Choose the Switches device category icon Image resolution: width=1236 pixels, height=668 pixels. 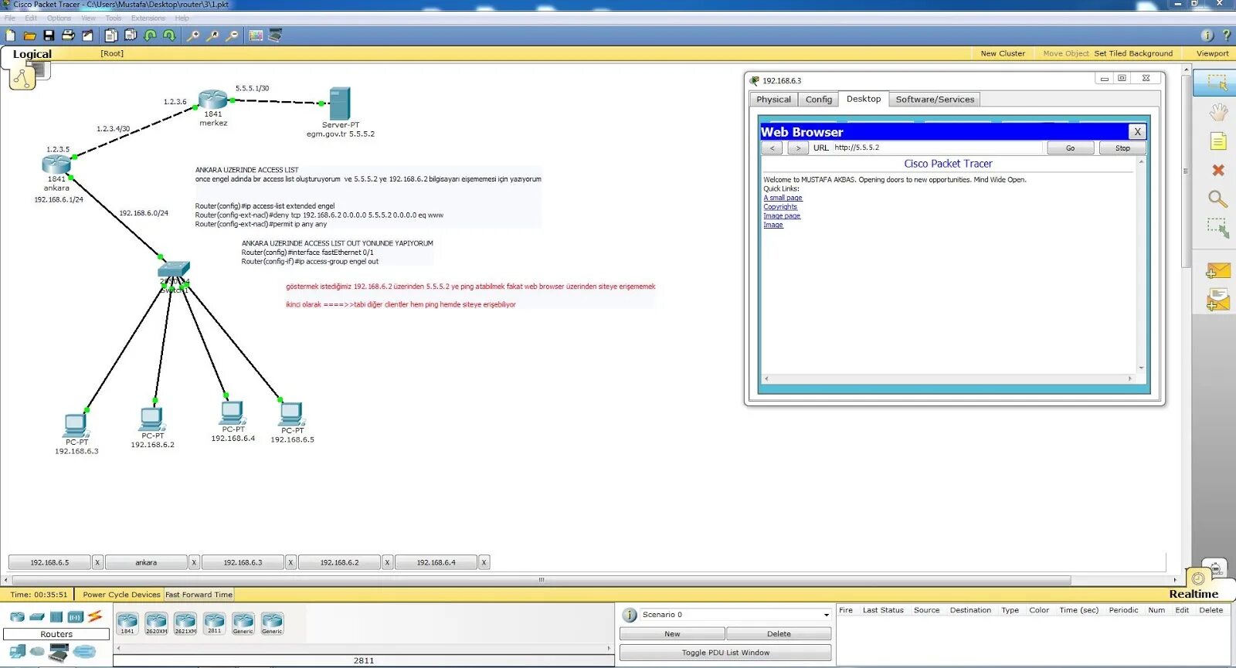[x=36, y=617]
